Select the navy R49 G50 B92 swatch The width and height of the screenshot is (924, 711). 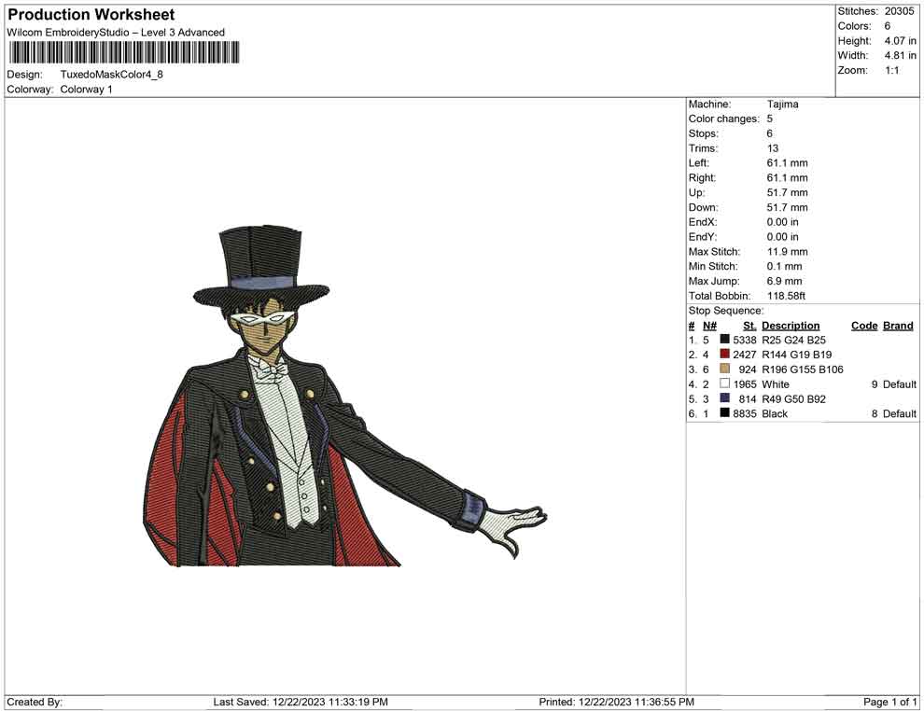[x=725, y=398]
